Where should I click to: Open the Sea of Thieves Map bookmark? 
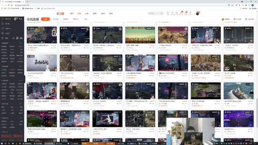[48, 8]
